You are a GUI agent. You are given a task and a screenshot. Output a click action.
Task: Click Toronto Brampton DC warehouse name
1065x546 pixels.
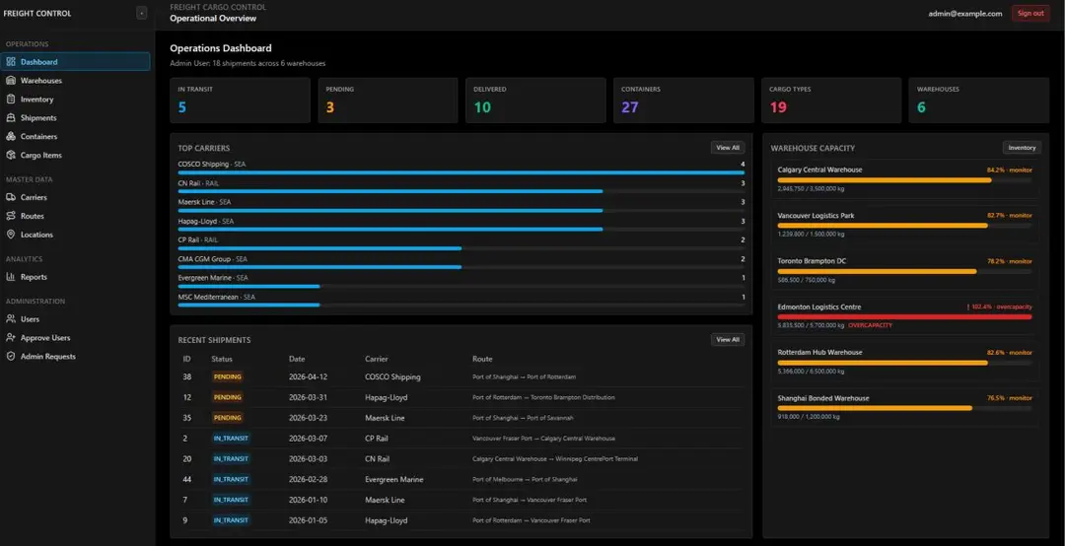tap(812, 261)
